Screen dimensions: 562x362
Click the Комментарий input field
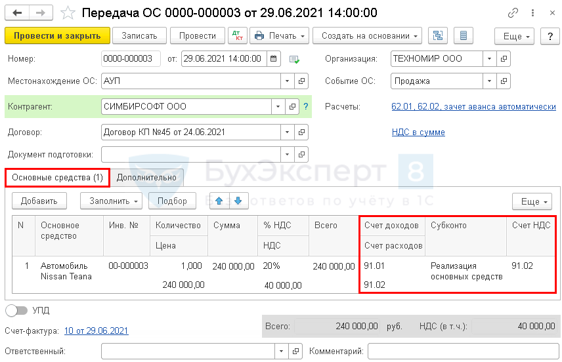point(462,352)
